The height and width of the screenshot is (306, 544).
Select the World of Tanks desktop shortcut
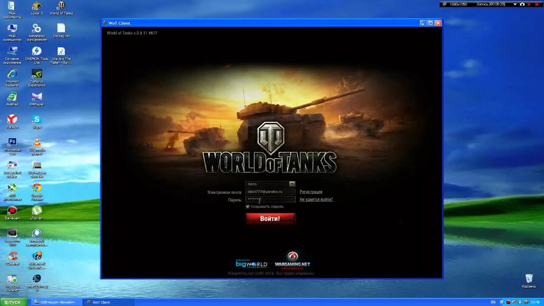(61, 8)
